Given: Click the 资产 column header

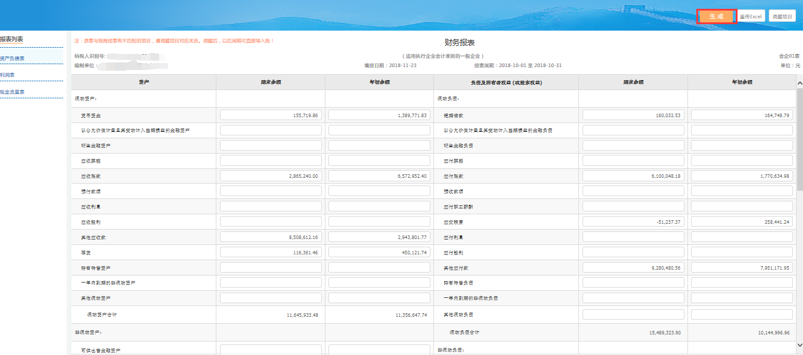Looking at the screenshot, I should 143,82.
